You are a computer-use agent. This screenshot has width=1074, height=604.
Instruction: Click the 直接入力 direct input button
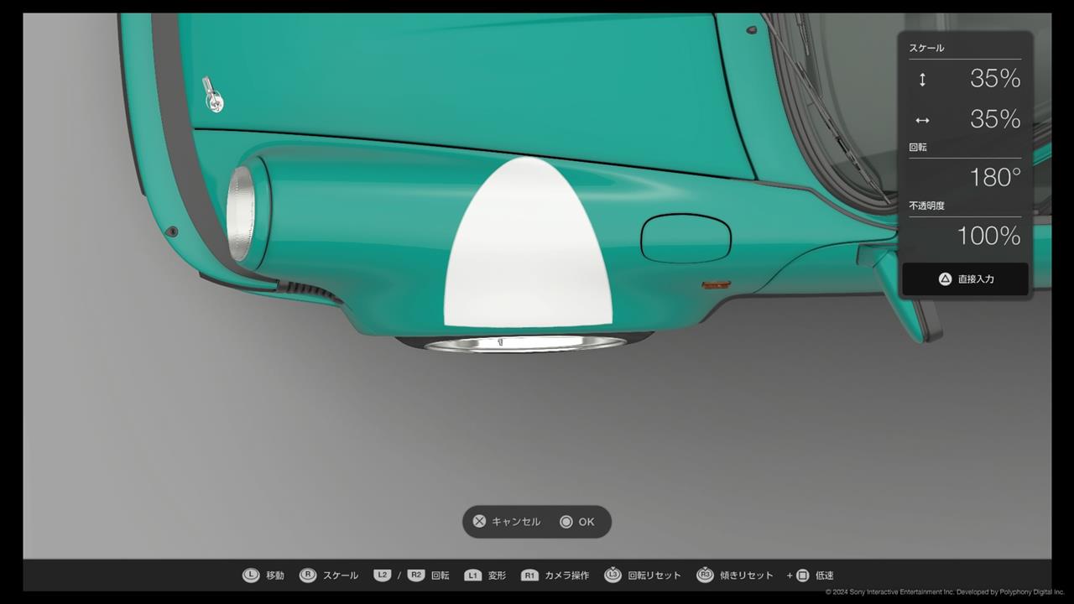click(965, 279)
